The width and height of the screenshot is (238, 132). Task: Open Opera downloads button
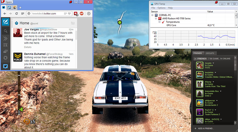point(89,13)
